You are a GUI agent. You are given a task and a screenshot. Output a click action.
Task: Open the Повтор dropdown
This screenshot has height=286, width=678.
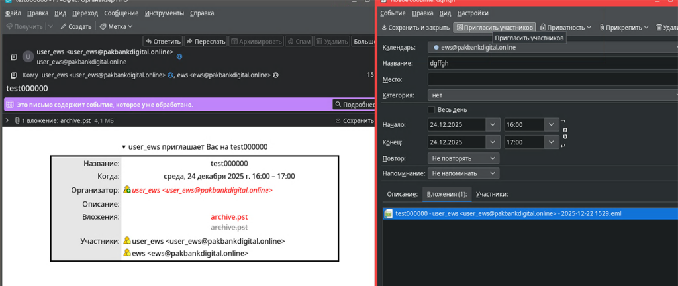pos(463,159)
